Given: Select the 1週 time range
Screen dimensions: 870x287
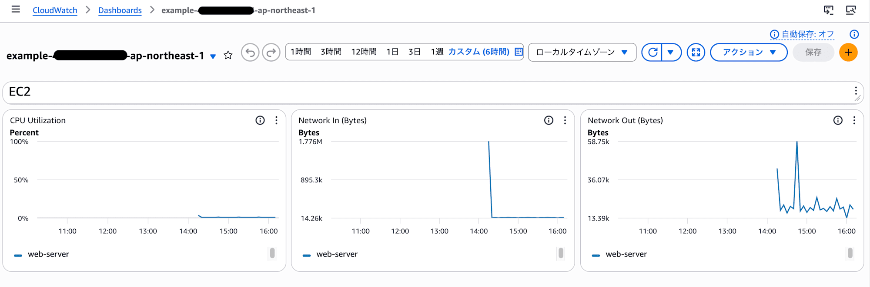Looking at the screenshot, I should 437,52.
